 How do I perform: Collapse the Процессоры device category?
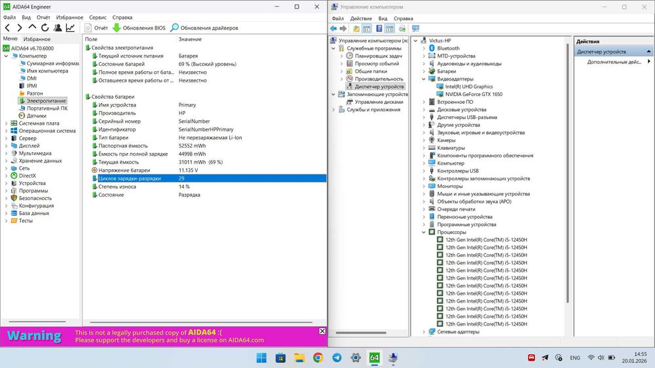(424, 232)
